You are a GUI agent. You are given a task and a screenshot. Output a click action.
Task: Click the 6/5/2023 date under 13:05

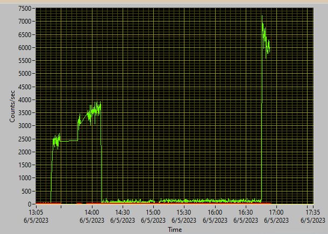click(x=36, y=221)
